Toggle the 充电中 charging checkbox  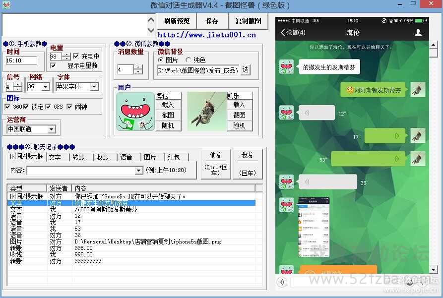[76, 57]
